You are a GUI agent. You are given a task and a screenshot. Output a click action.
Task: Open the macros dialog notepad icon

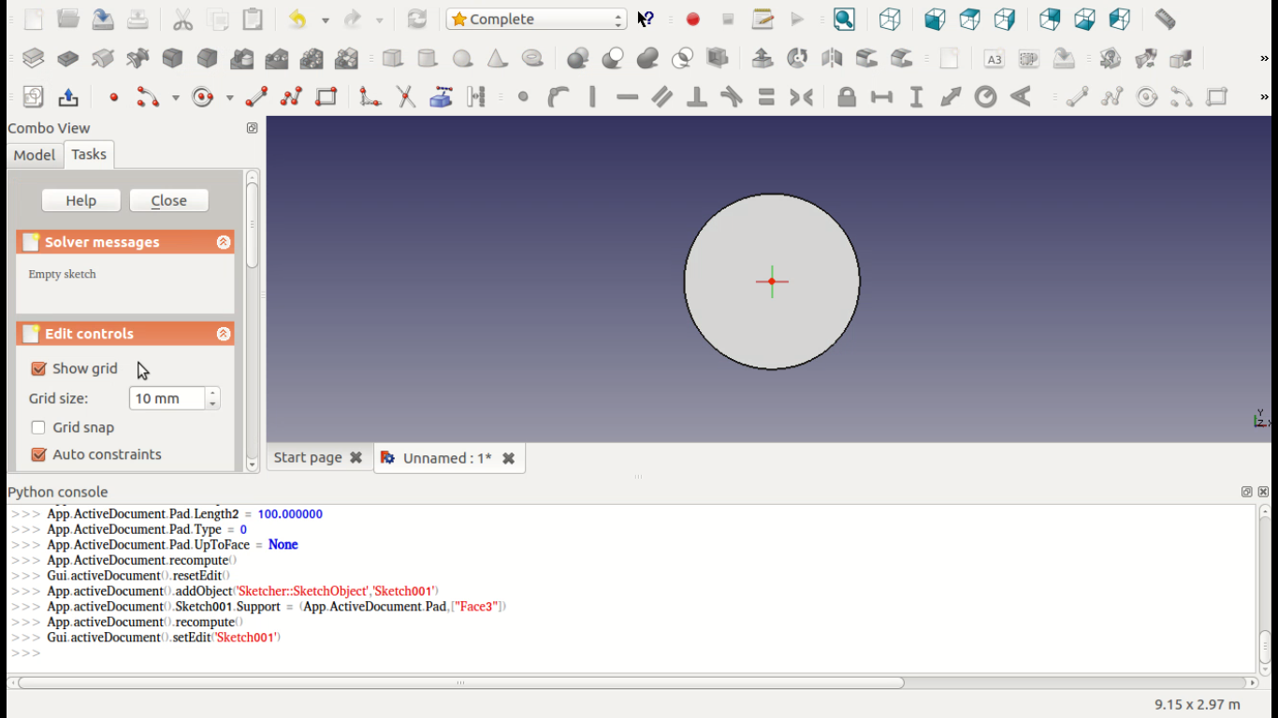pyautogui.click(x=762, y=19)
